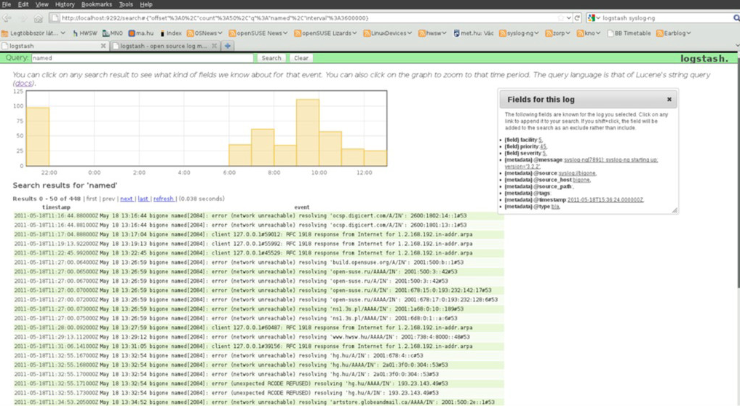Expand the hwsw feed bookmark
Image resolution: width=740 pixels, height=406 pixels.
click(432, 33)
